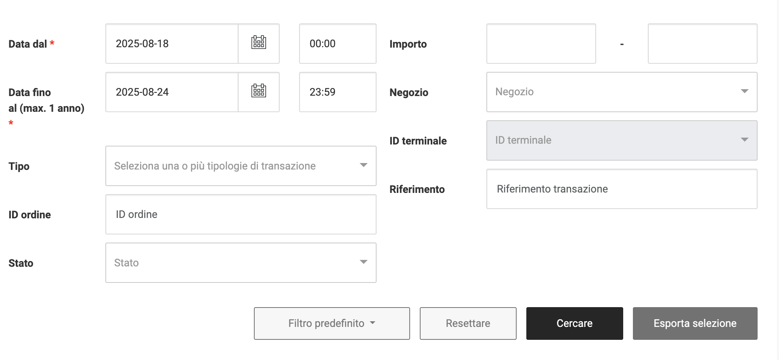Open the ID terminale dropdown
Screen dimensions: 779x360
click(622, 140)
